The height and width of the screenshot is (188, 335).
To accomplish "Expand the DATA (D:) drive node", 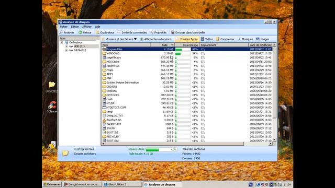I will 66,50.
